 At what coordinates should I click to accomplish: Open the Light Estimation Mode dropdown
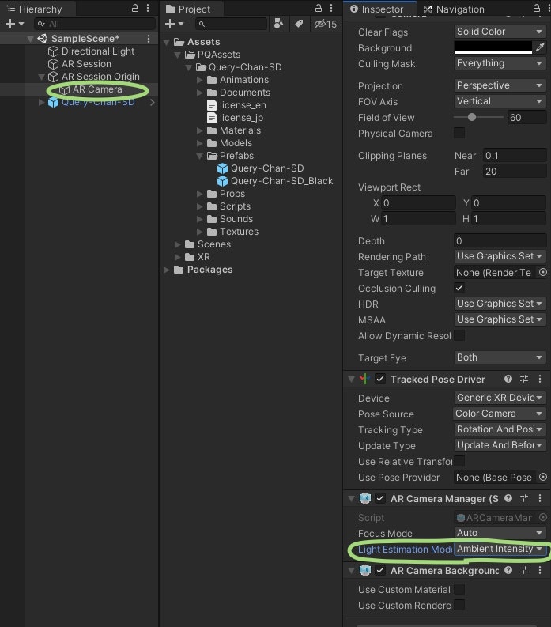point(500,549)
